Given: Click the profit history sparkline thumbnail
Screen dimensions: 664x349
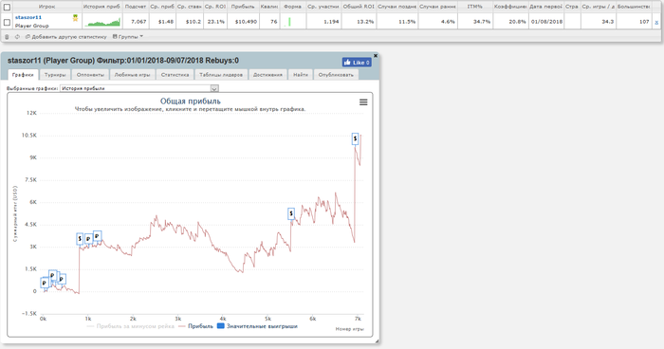Looking at the screenshot, I should click(102, 22).
